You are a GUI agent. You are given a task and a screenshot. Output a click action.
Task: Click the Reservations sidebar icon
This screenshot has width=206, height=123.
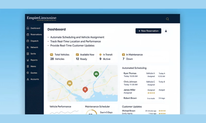pos(28,35)
